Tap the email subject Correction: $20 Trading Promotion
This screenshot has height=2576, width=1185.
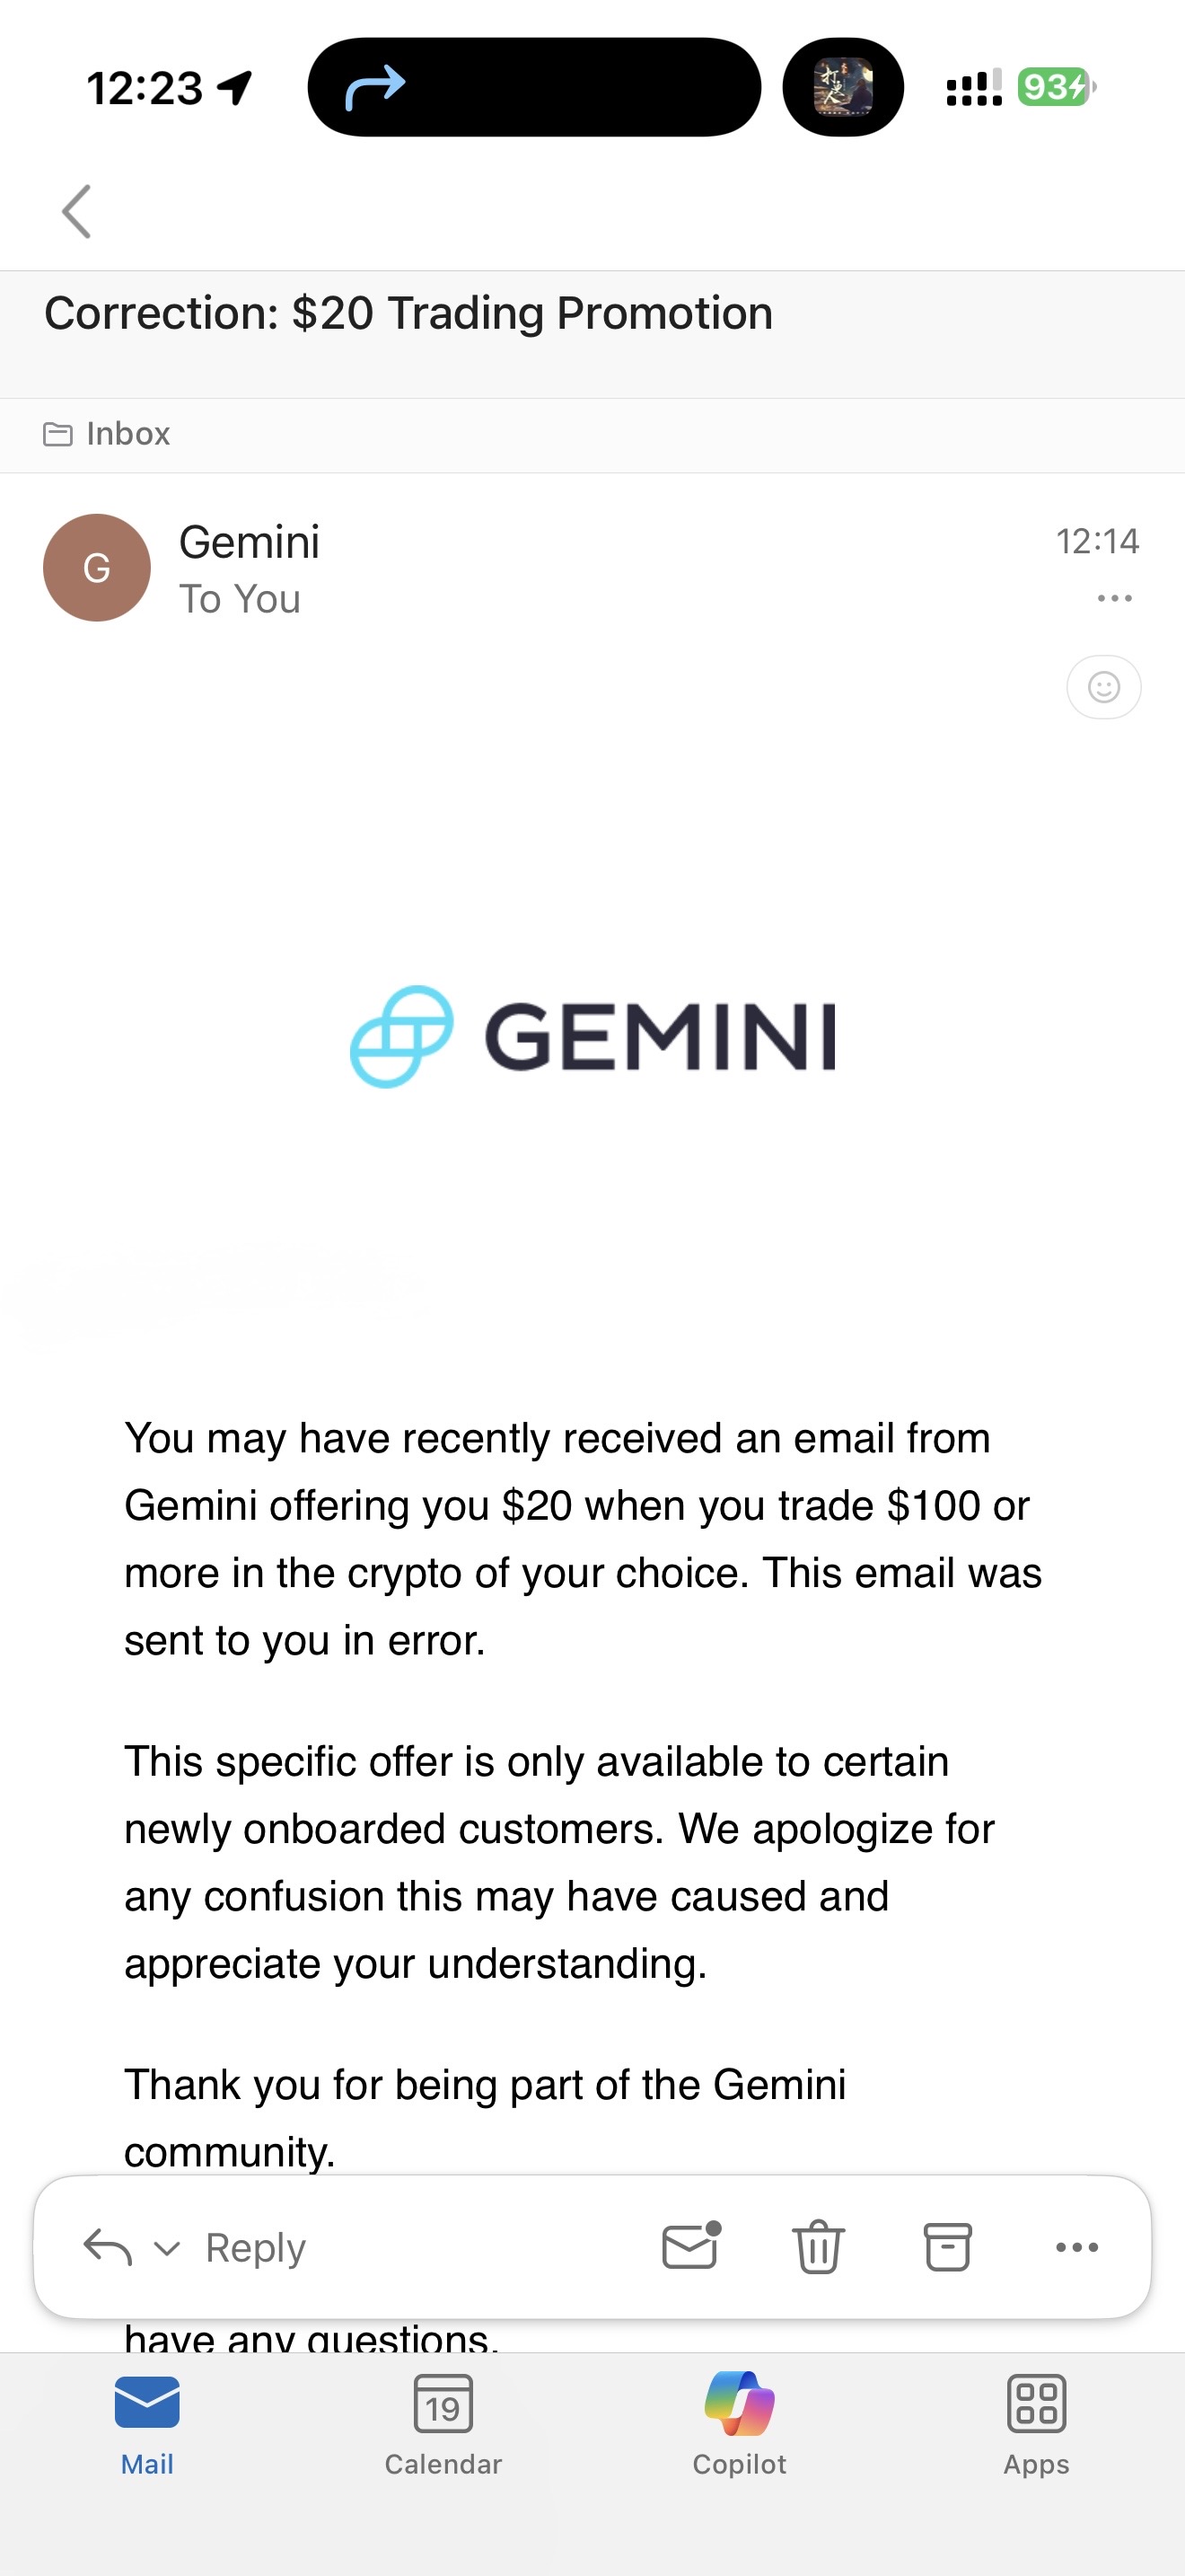point(408,312)
